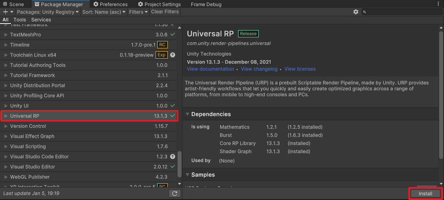Select the Services tab

click(41, 20)
